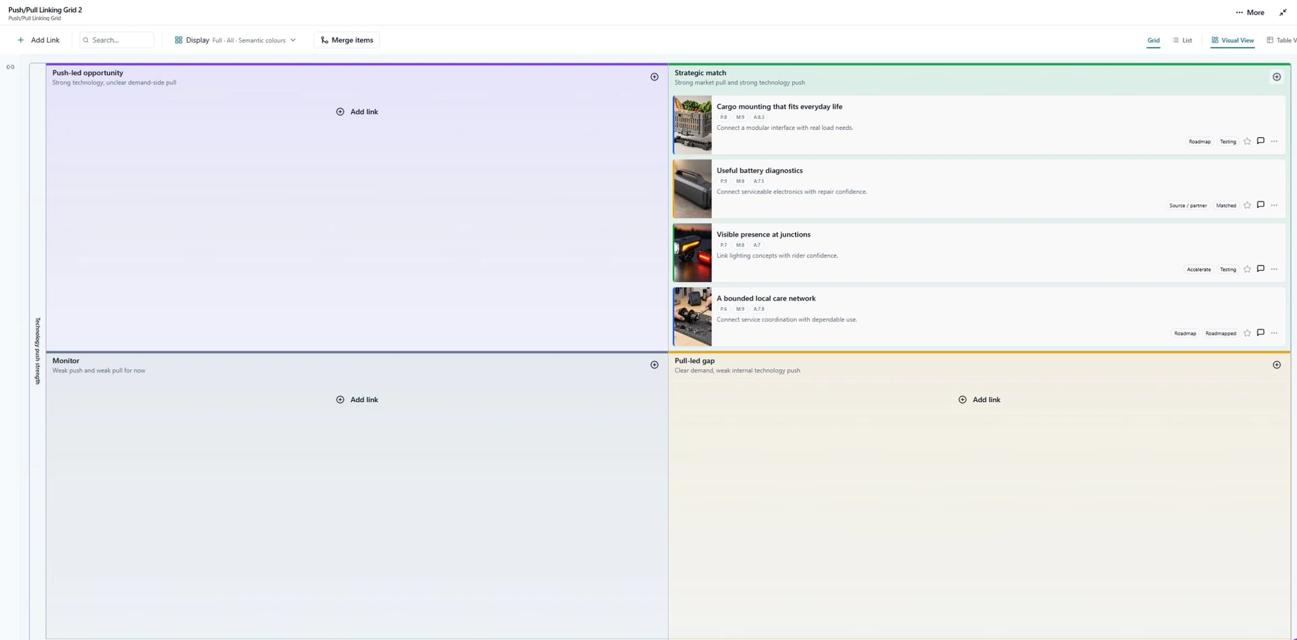The height and width of the screenshot is (640, 1297).
Task: Open 'Useful battery diagnostics' card title
Action: point(760,170)
